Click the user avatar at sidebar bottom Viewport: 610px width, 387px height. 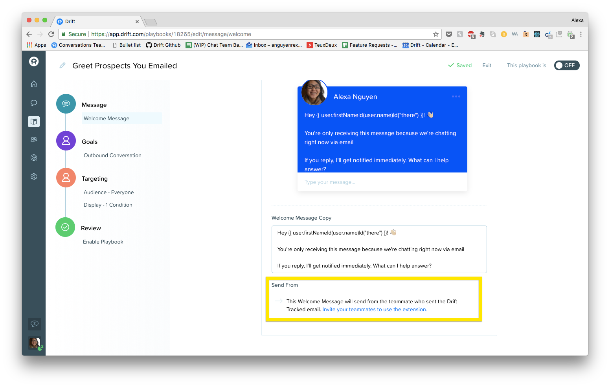35,343
